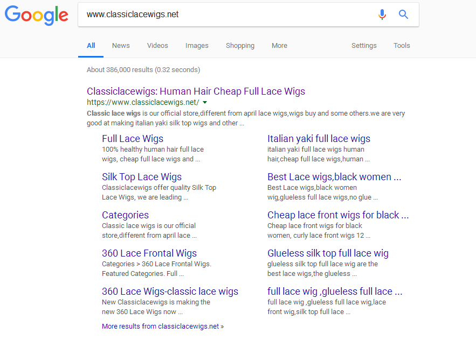This screenshot has width=476, height=341.
Task: Click More results from classiclacewigs.net
Action: point(163,326)
